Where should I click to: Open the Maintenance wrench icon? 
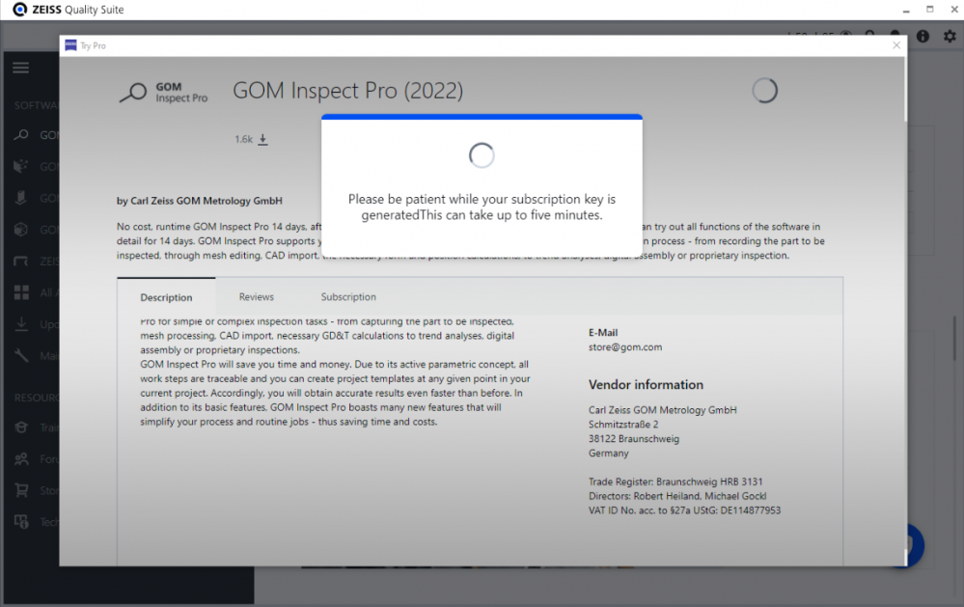(x=20, y=356)
